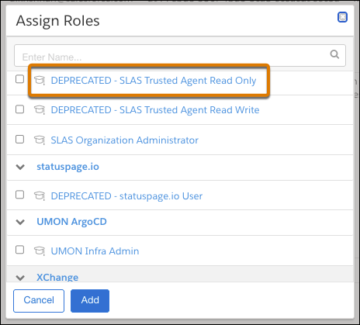
Task: Click the search magnifier icon
Action: (334, 54)
